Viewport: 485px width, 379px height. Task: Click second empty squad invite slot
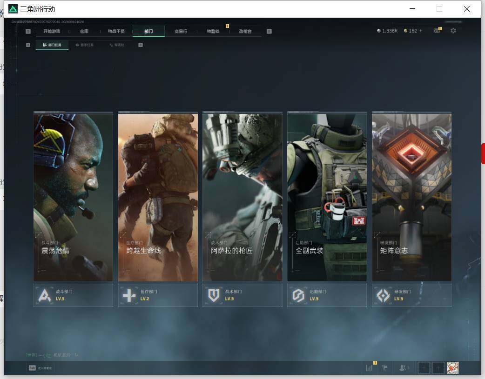[438, 368]
